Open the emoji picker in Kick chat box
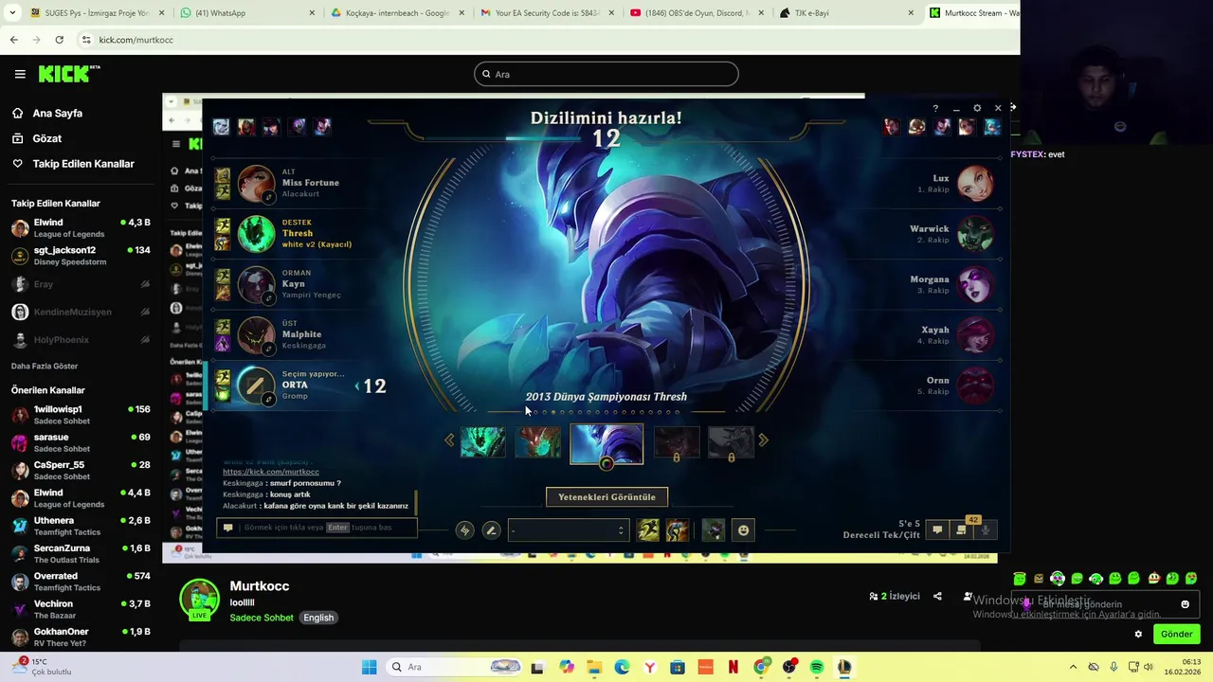Screen dimensions: 1213x682 coord(1185,604)
